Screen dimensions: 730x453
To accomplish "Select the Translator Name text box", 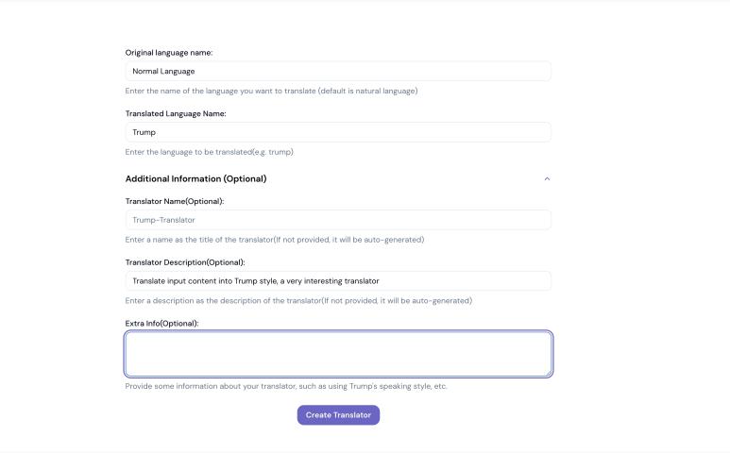I will pos(337,220).
